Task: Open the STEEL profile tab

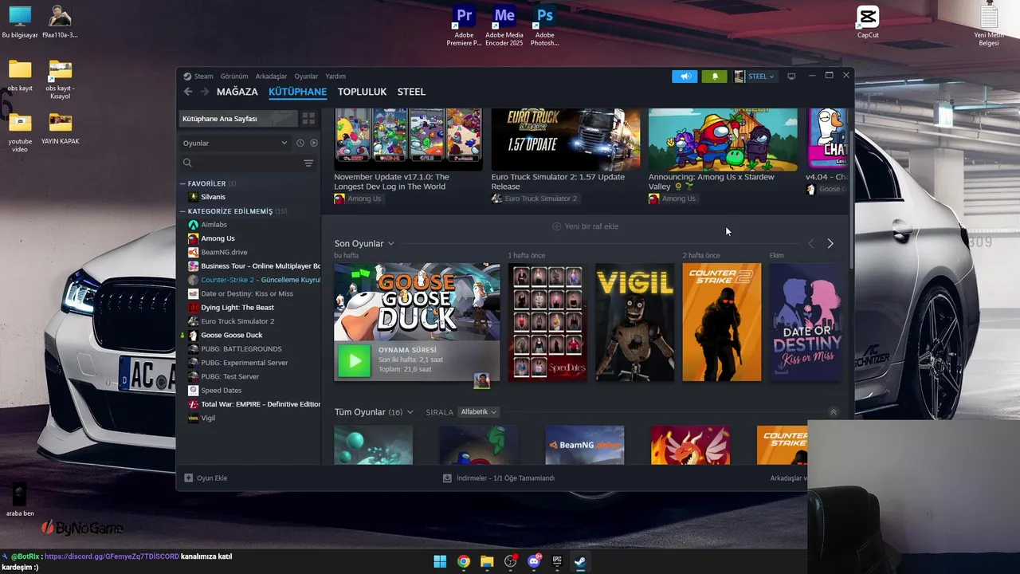Action: click(412, 92)
